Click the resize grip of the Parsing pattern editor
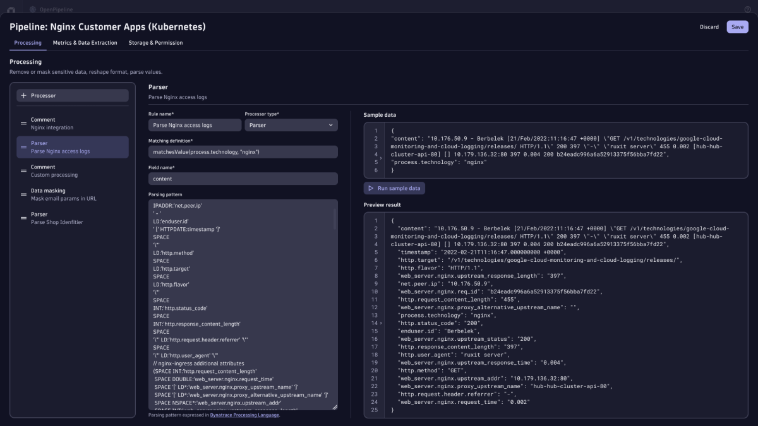758x426 pixels. (335, 408)
